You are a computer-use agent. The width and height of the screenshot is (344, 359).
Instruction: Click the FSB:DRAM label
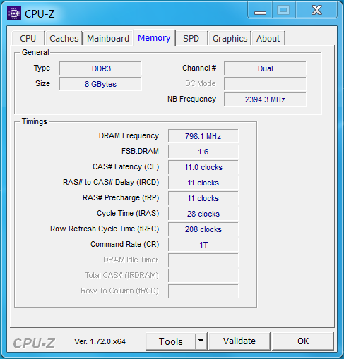[x=140, y=151]
